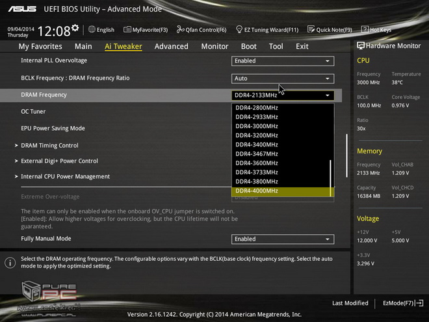Choose DDR4-3200MHz from list

pos(281,135)
